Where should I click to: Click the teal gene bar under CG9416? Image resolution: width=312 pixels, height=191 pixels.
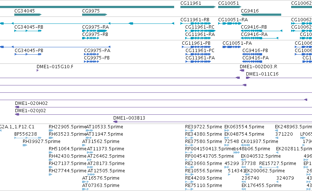pos(261,15)
